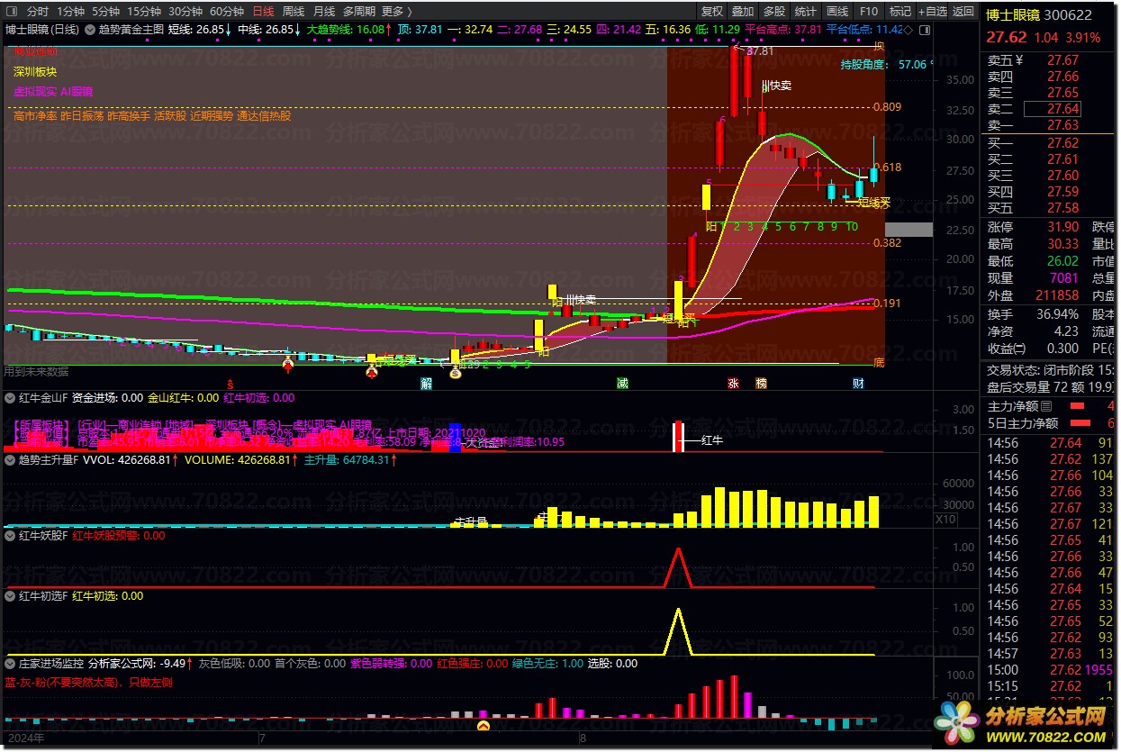Select the 卖二 price 27.64

[1063, 109]
